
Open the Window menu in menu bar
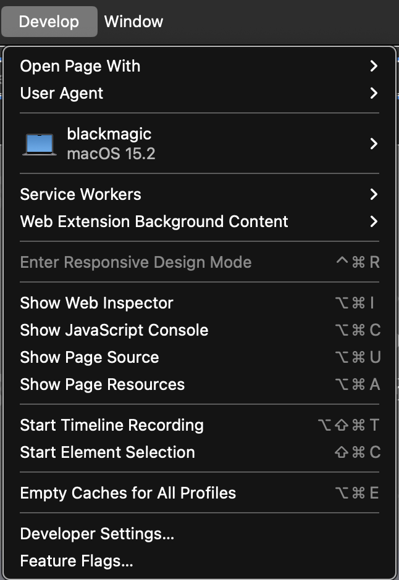coord(133,22)
